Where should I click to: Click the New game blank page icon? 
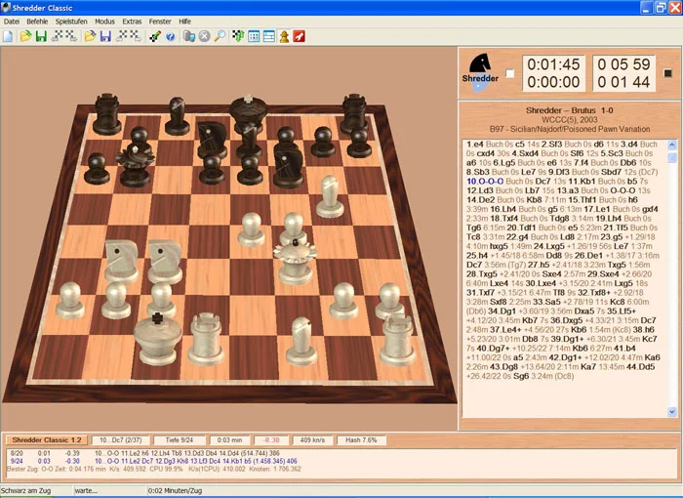pos(8,36)
